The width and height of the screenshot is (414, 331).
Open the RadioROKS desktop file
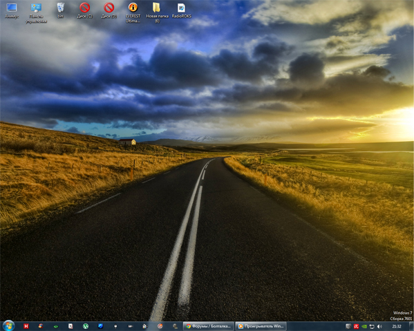(x=181, y=10)
